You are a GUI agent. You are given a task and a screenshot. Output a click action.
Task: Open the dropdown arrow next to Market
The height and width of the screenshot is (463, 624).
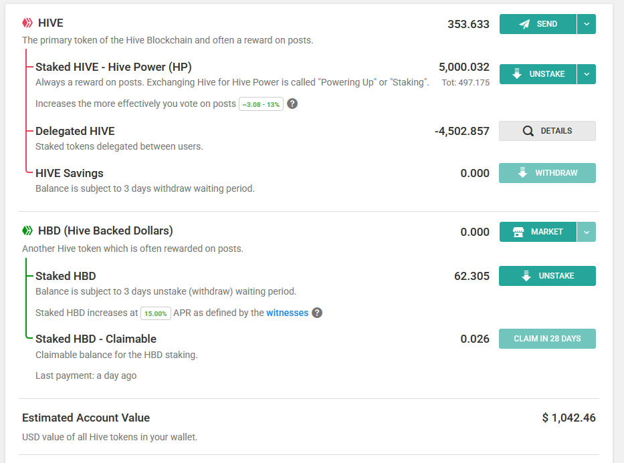(x=587, y=232)
